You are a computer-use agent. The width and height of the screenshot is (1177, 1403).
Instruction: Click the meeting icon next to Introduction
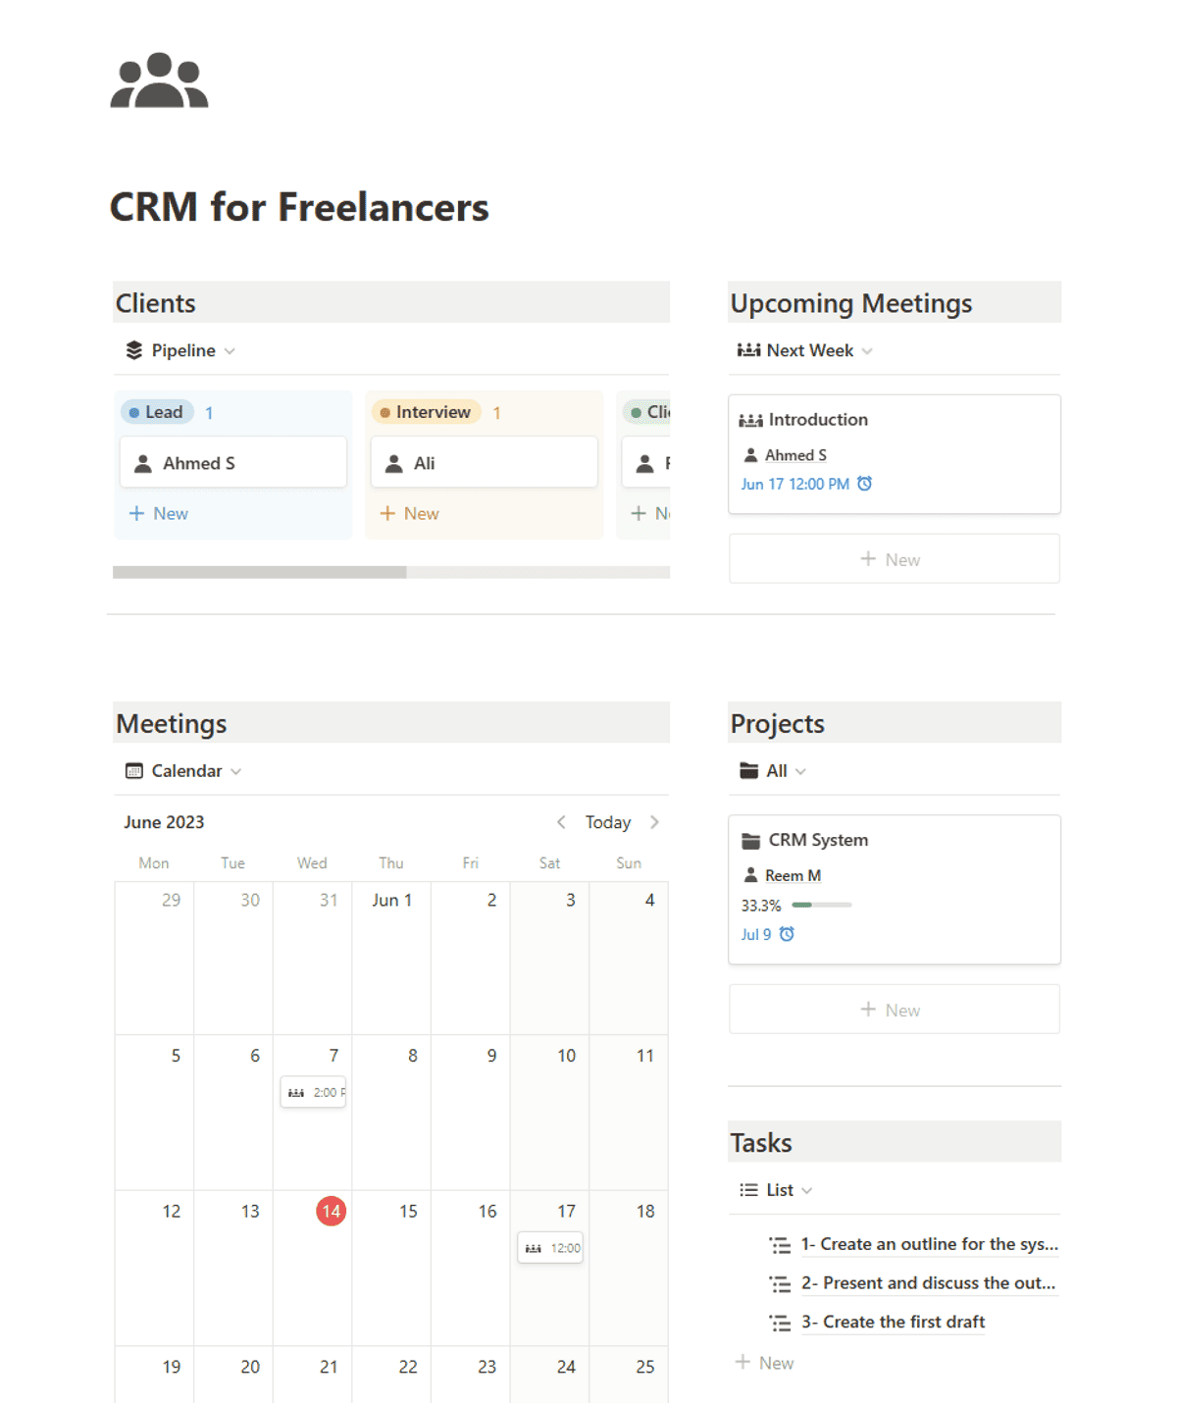point(750,419)
